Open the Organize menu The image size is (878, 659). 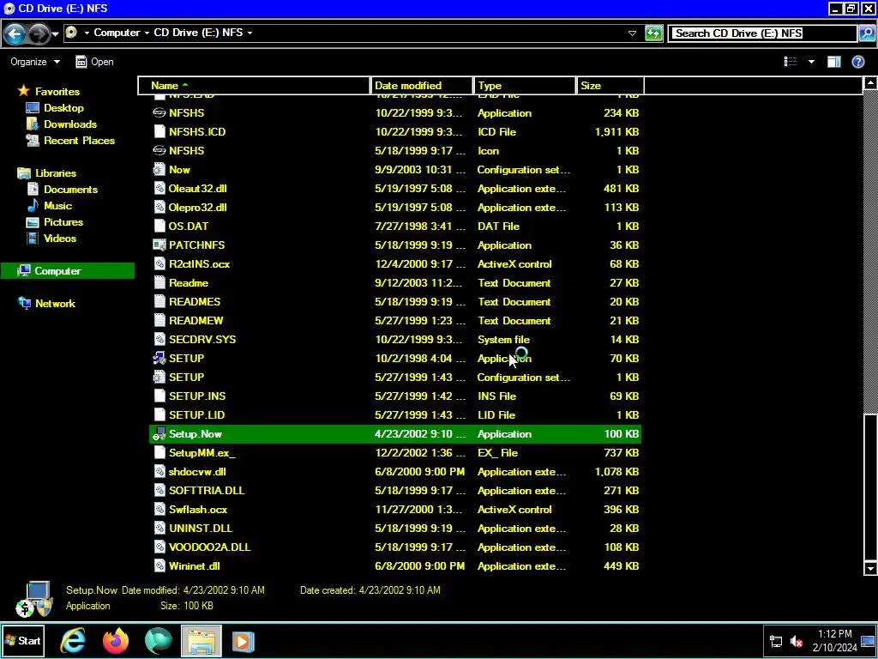pos(34,62)
